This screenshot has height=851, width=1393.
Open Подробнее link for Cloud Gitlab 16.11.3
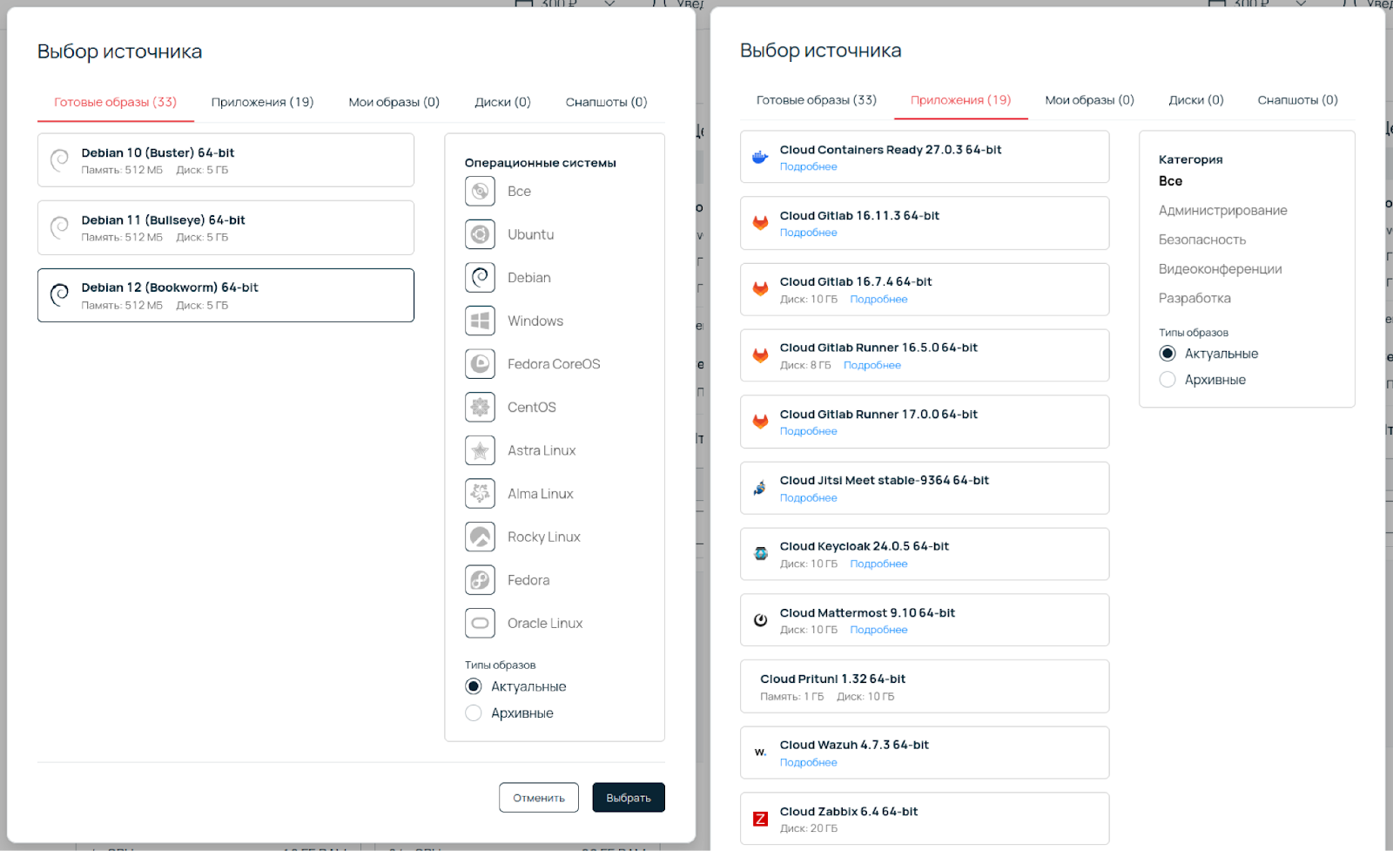(x=808, y=233)
